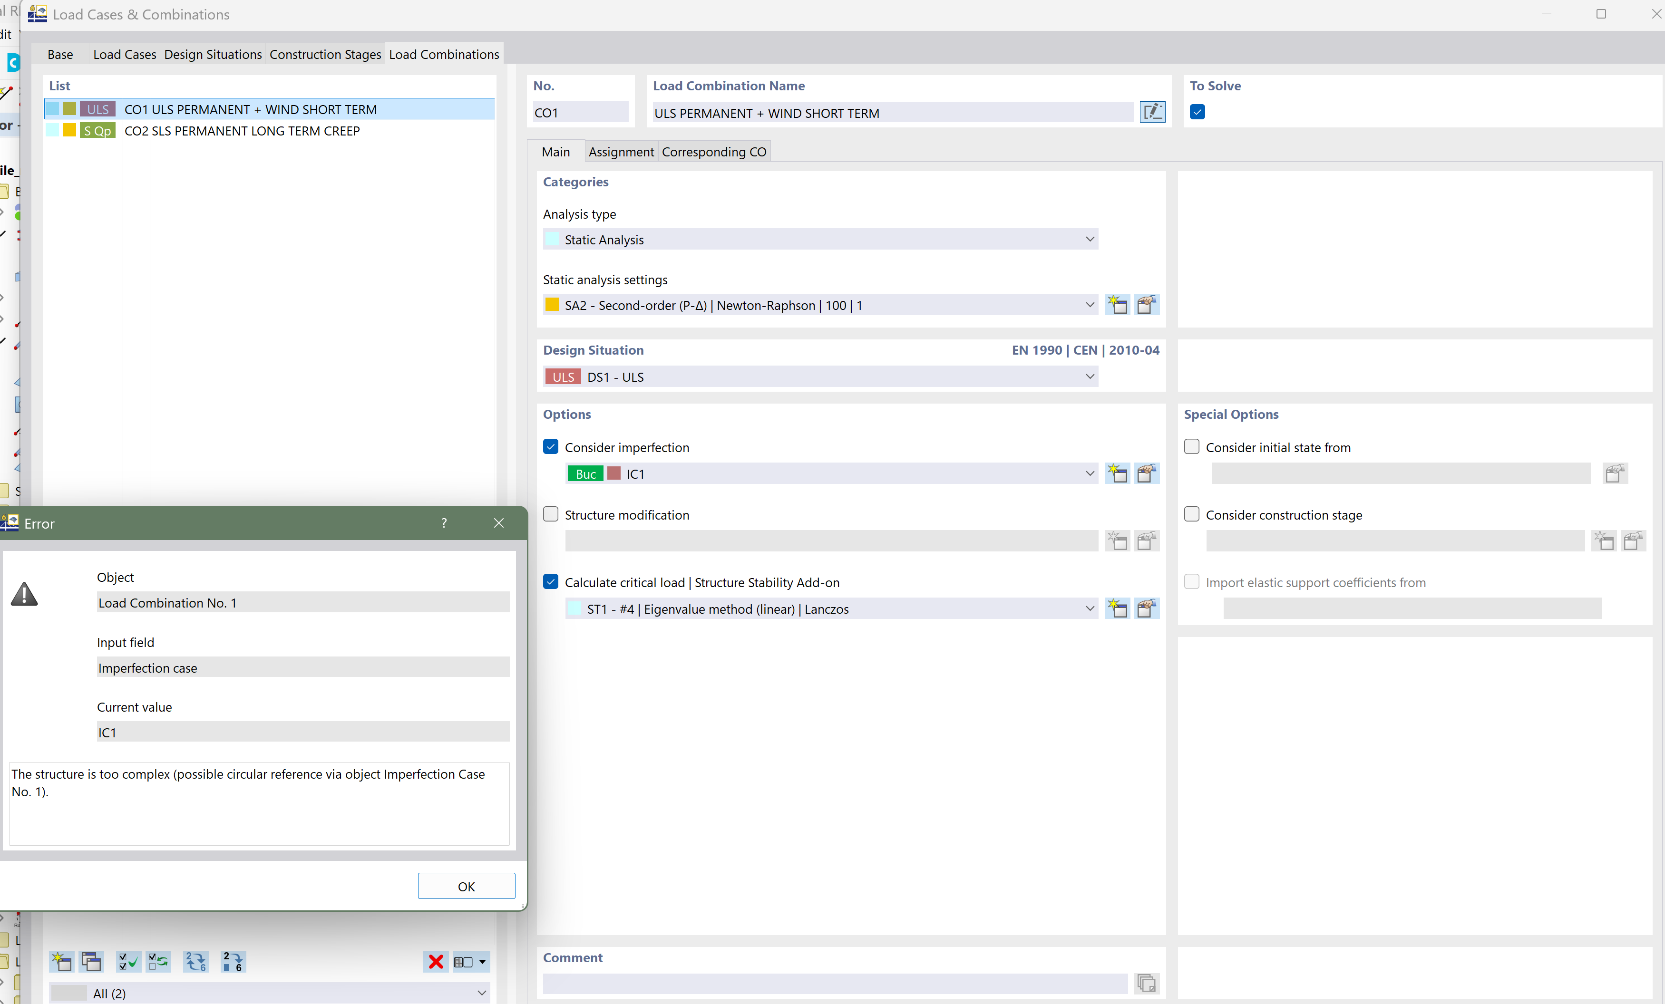Edit the ST1 stability analysis settings

pos(1147,609)
